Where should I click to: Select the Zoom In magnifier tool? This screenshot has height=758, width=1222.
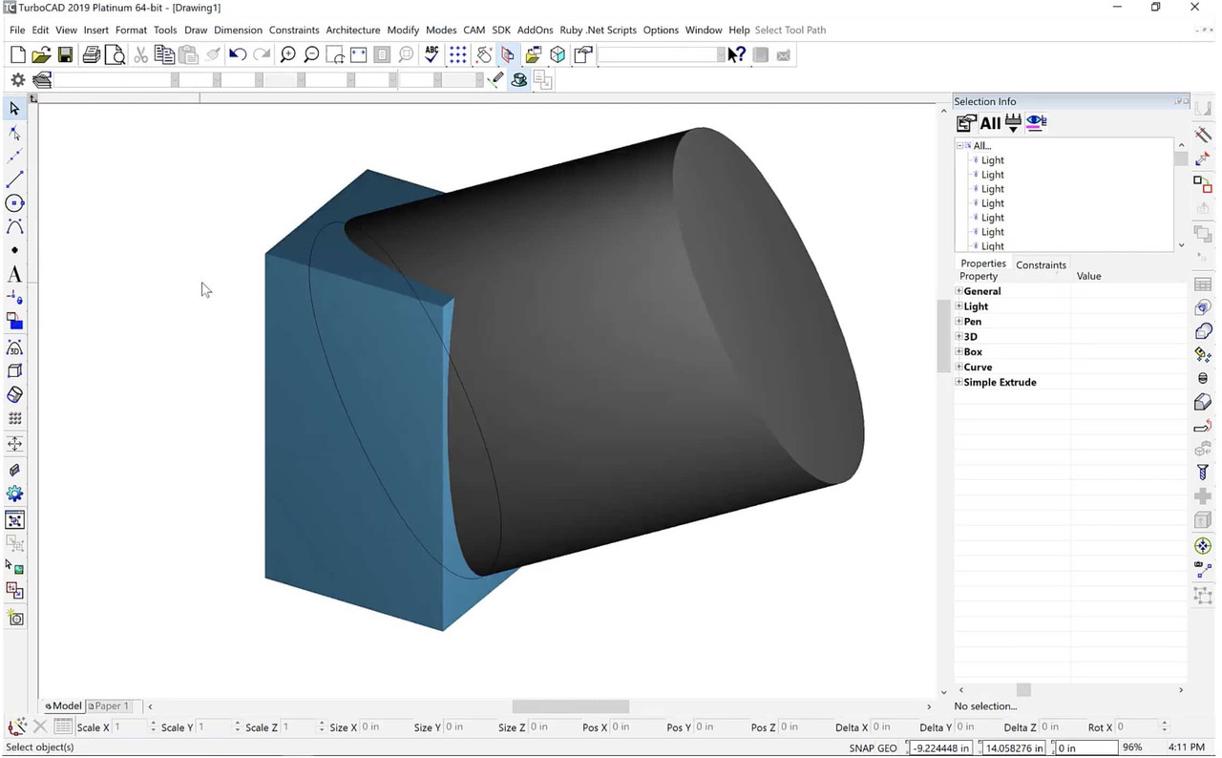(x=287, y=54)
